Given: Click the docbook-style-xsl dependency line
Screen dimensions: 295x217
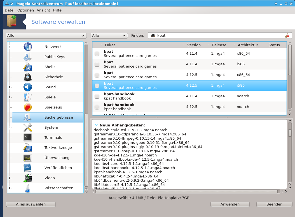Looking at the screenshot, I should tap(131, 130).
